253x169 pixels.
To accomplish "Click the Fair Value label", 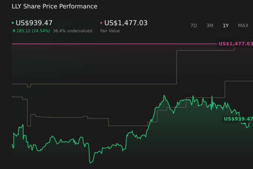I will (x=110, y=31).
